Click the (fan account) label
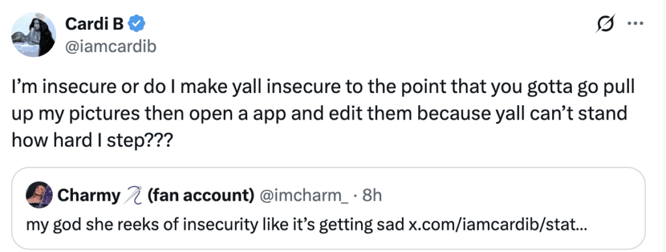 200,195
